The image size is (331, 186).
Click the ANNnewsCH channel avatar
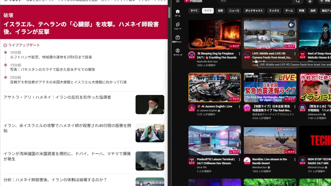pyautogui.click(x=303, y=108)
